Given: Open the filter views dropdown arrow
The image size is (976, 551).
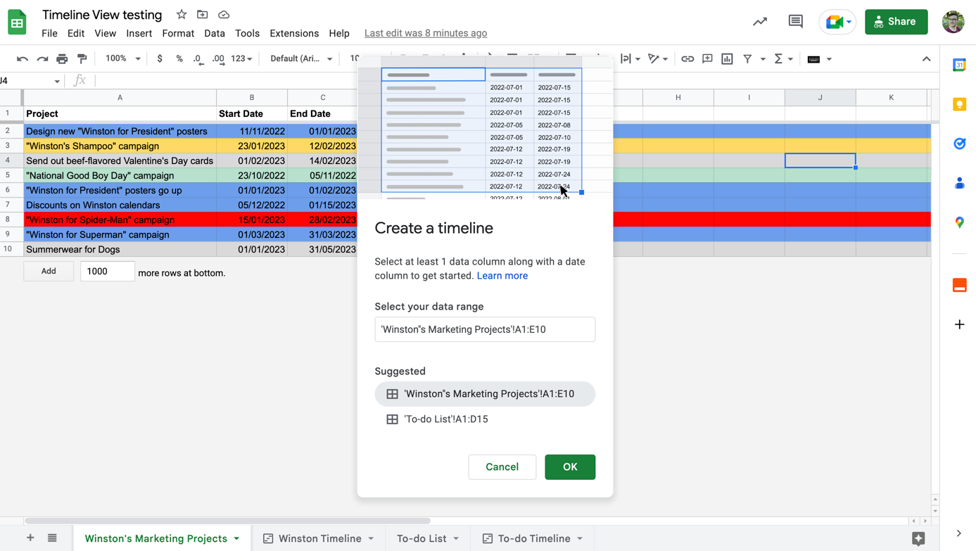Looking at the screenshot, I should [763, 59].
